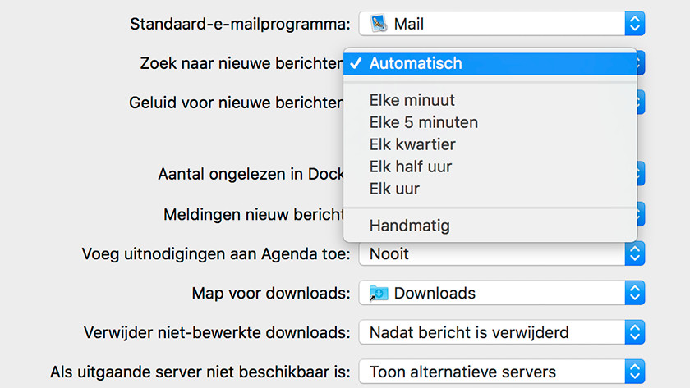The width and height of the screenshot is (690, 388).
Task: Click the Nadat bericht is verwijderd field
Action: (x=502, y=332)
